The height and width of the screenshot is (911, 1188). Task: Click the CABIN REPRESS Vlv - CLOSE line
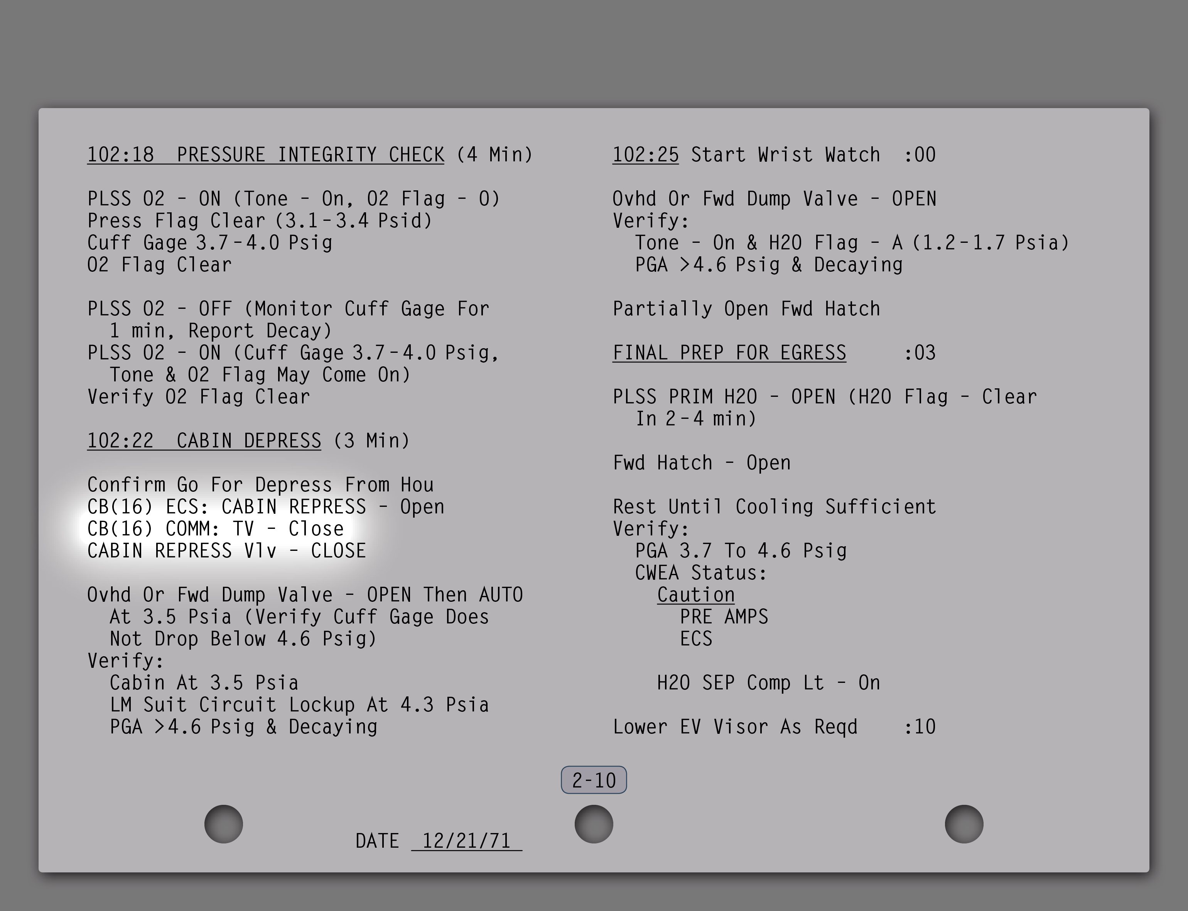click(226, 551)
